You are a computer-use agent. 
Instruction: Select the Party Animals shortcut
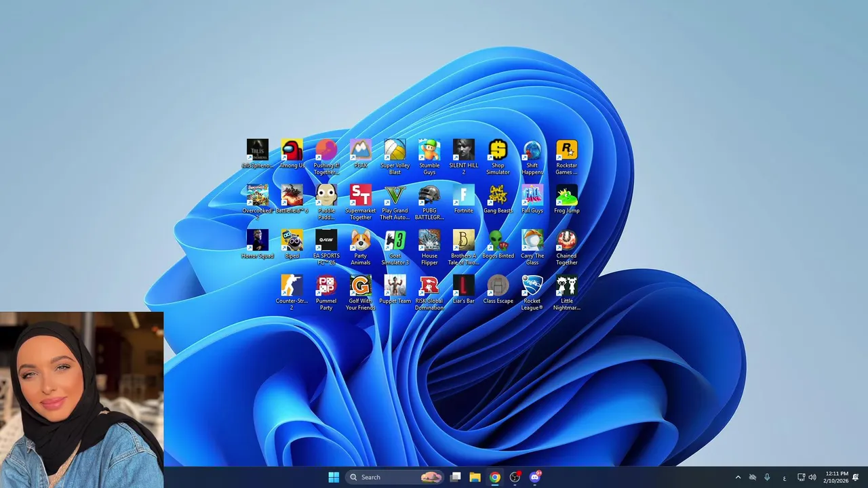tap(361, 247)
